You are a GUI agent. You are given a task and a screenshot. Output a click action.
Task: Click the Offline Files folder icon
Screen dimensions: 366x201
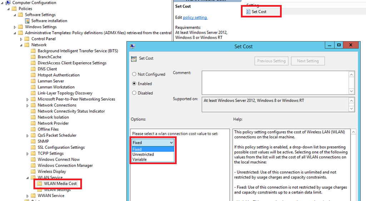coord(33,129)
